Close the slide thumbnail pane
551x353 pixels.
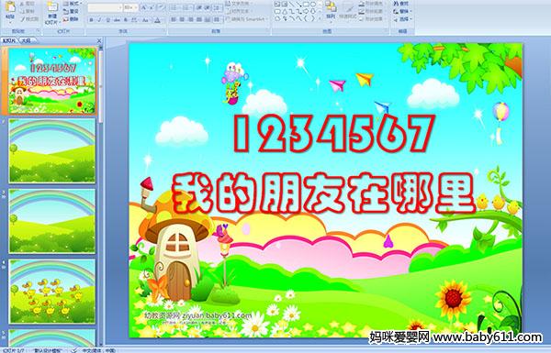click(x=99, y=40)
